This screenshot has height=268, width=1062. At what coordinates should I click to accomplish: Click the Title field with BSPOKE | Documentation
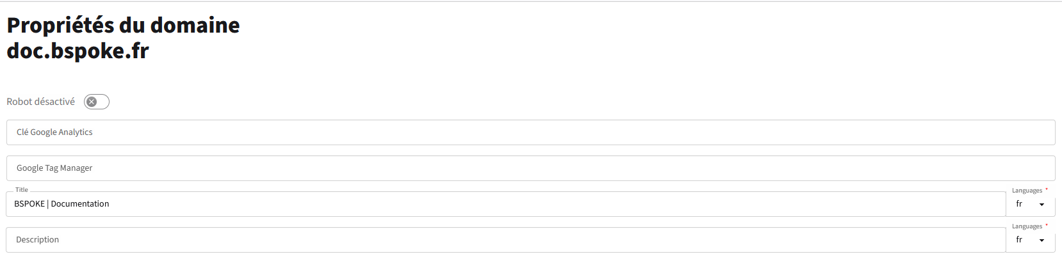506,204
